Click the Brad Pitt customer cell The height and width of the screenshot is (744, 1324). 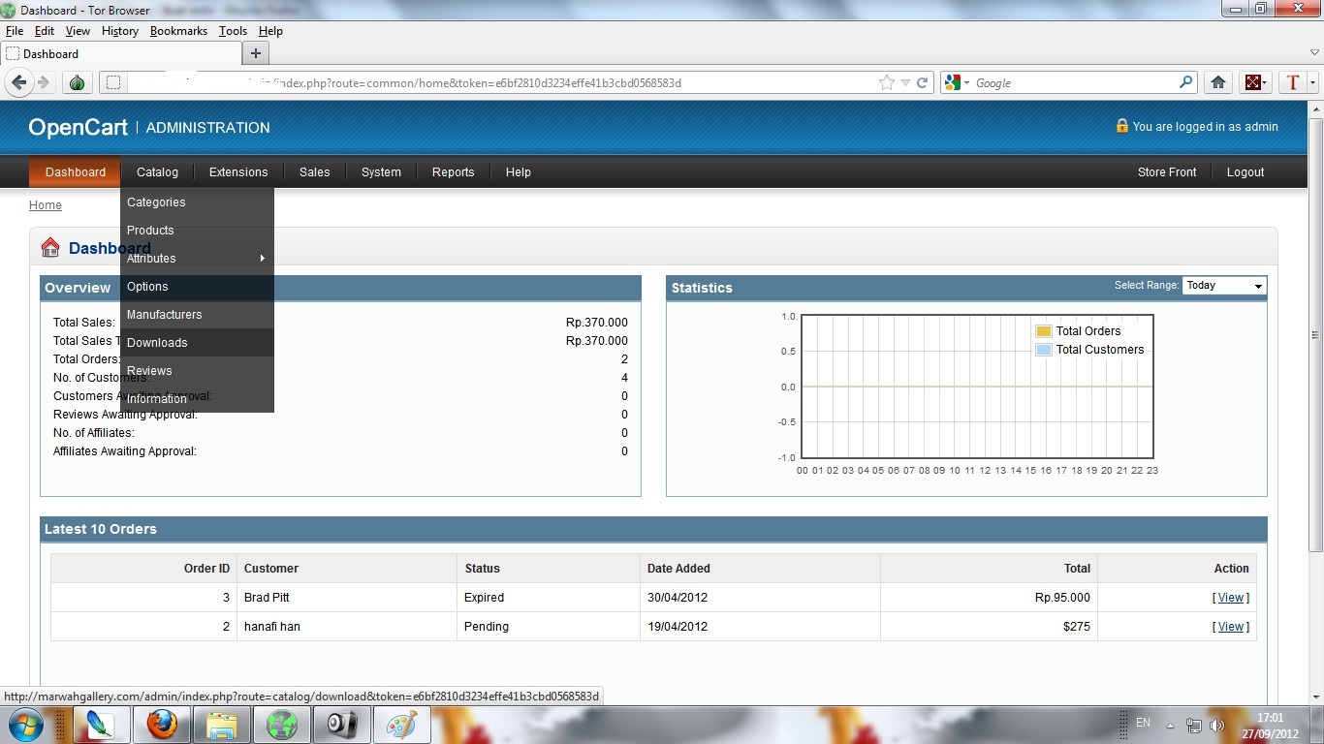pyautogui.click(x=347, y=598)
